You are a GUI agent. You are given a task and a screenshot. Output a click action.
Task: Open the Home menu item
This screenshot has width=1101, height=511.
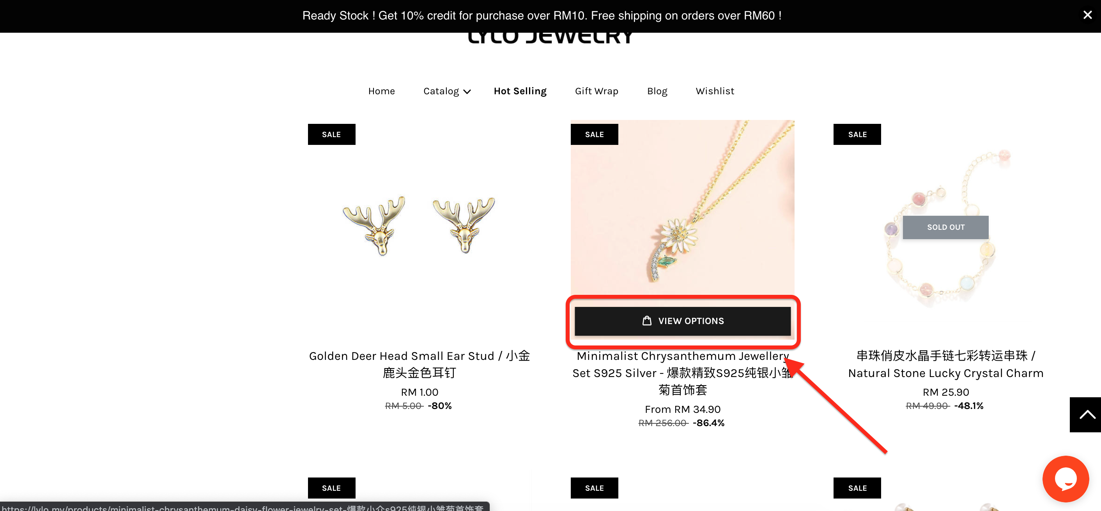coord(381,91)
